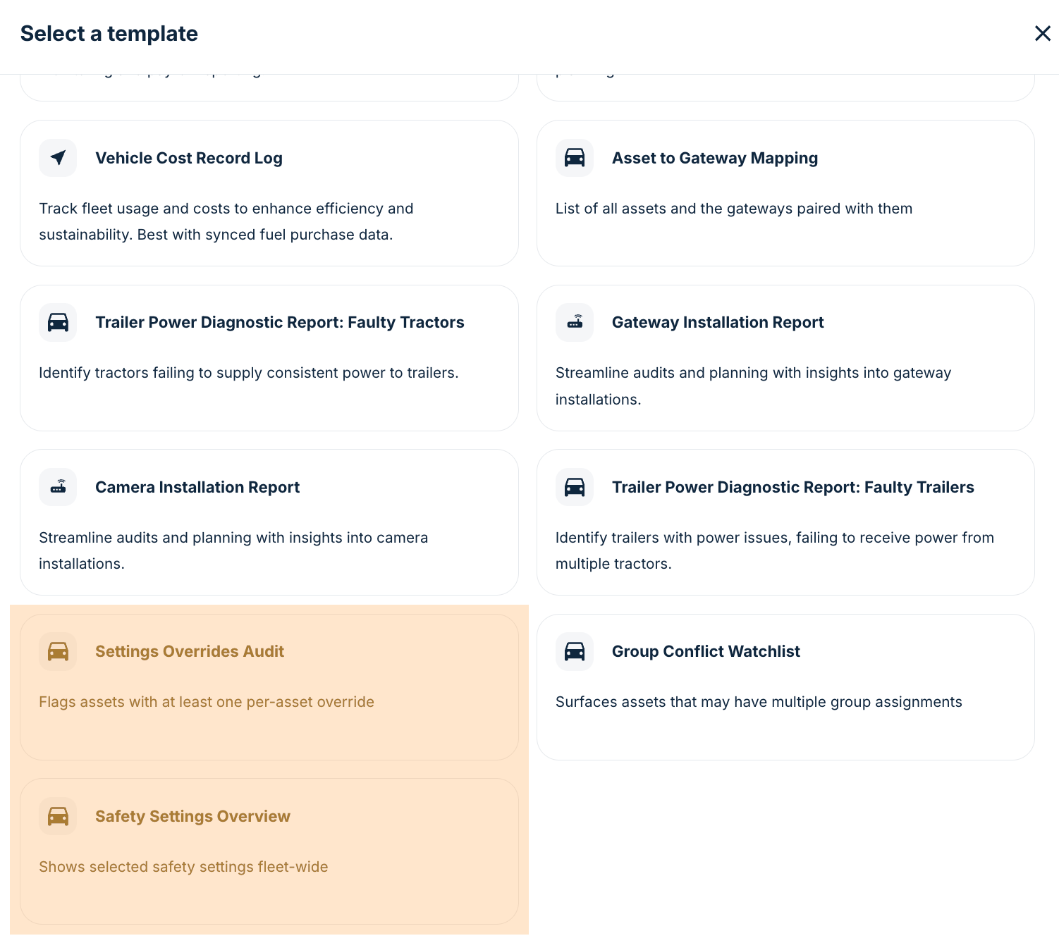
Task: Click the vehicle icon beside Settings Overrides Audit
Action: [57, 651]
